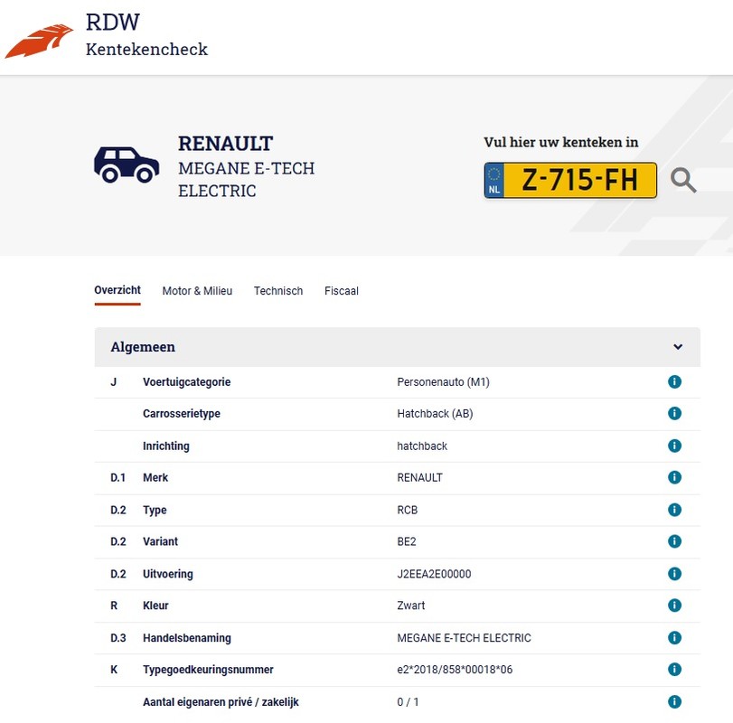Click the RDW Kentekencheck title link
733x723 pixels.
coord(146,36)
